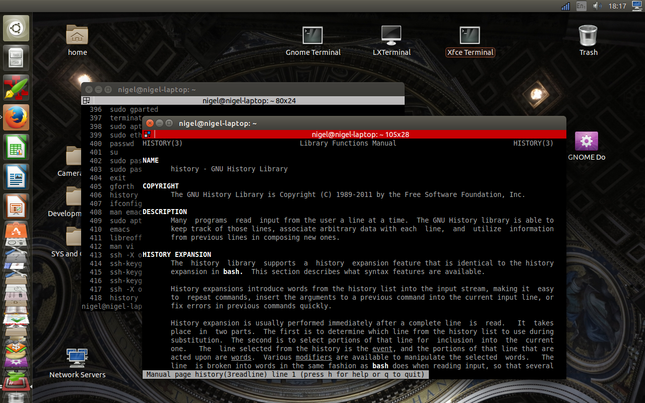
Task: Open Network Servers on the desktop
Action: coord(77,363)
